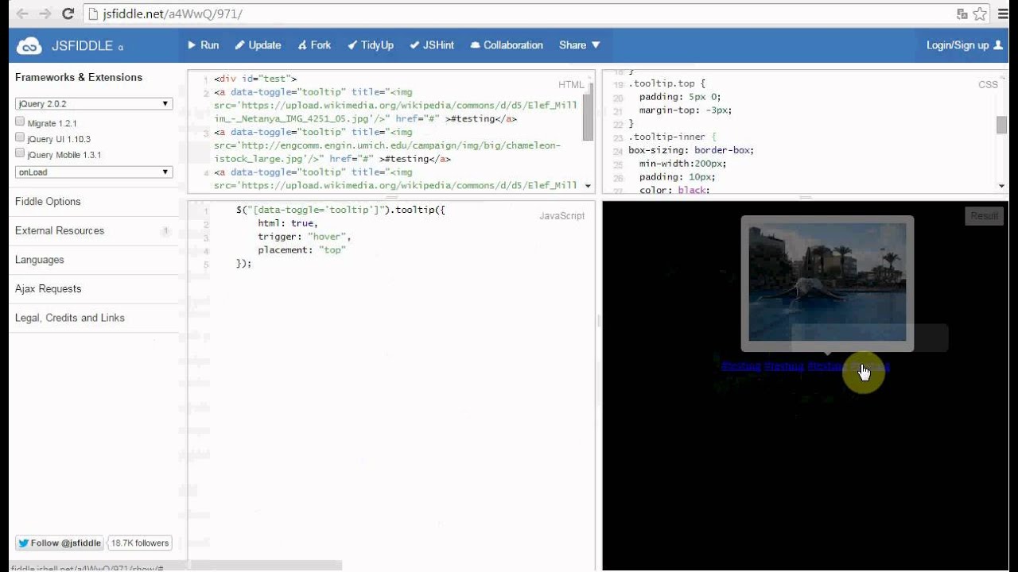
Task: Click the second #testing link in Result
Action: point(784,366)
